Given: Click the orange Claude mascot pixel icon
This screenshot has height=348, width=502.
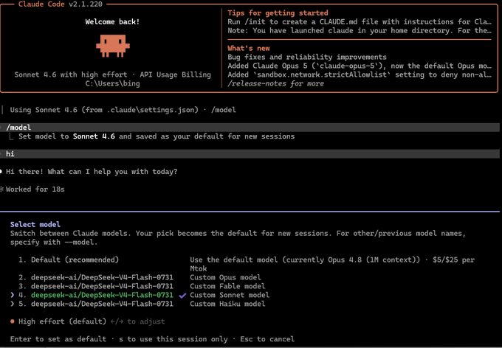Looking at the screenshot, I should click(113, 46).
